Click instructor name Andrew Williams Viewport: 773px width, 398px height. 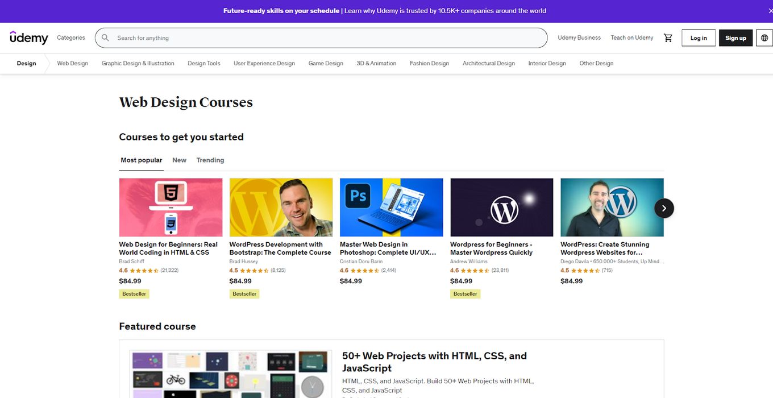tap(469, 262)
